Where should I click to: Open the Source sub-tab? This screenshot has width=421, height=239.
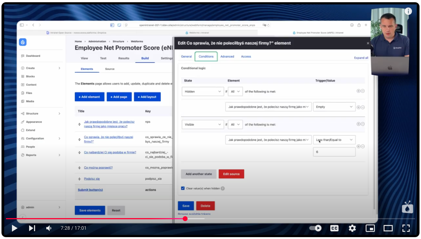point(110,69)
